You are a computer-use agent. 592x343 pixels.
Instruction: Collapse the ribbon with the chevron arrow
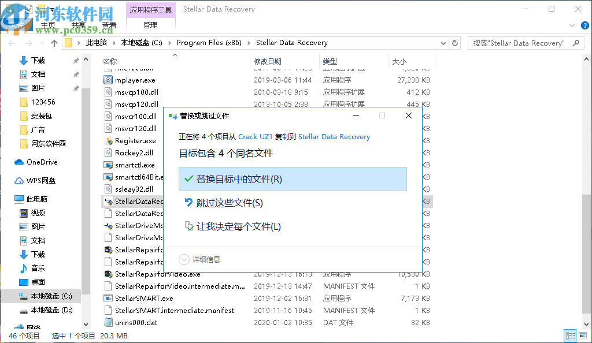click(572, 25)
